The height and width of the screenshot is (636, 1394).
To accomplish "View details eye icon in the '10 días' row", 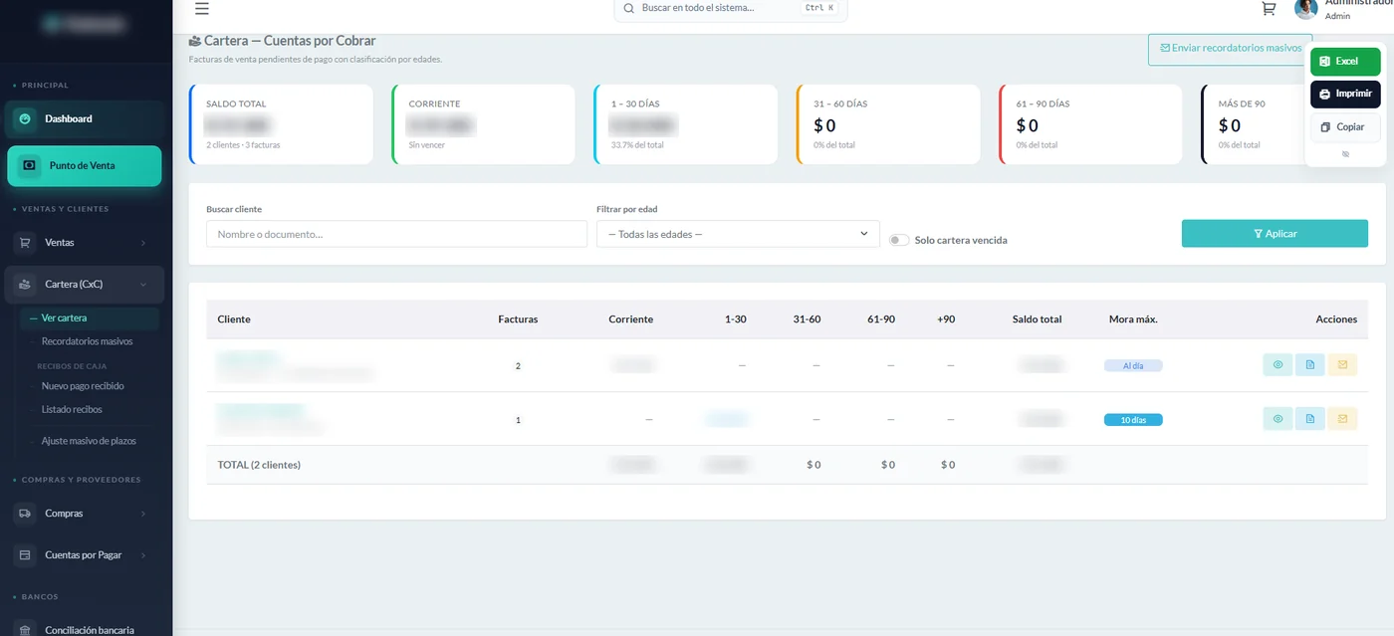I will point(1278,419).
